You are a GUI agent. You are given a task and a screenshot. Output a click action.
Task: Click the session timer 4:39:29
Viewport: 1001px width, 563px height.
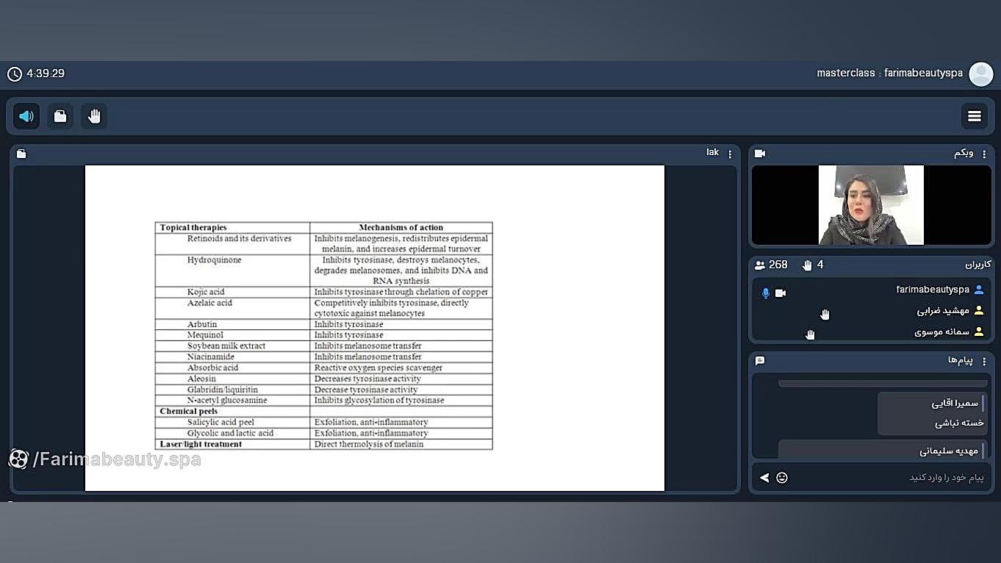click(x=46, y=73)
